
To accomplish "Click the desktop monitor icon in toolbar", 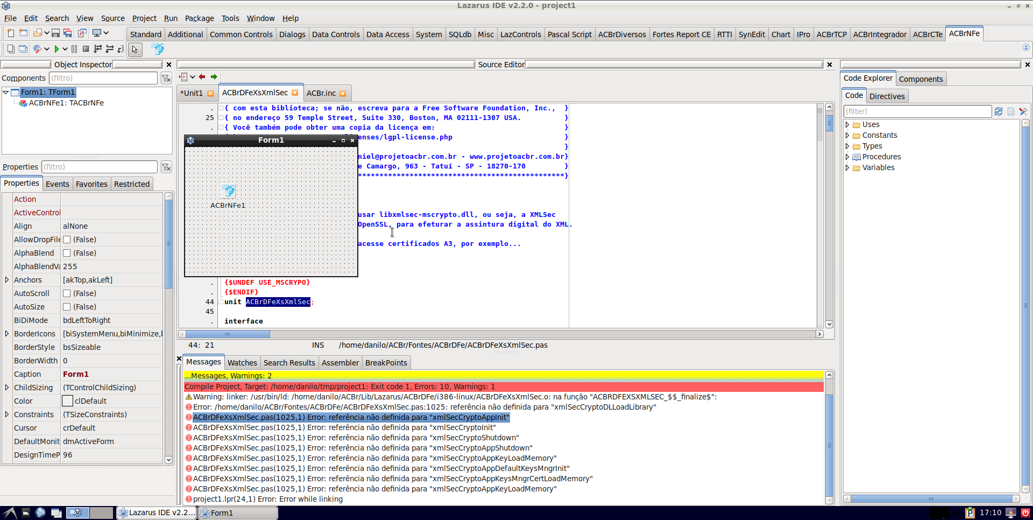I will pos(97,33).
